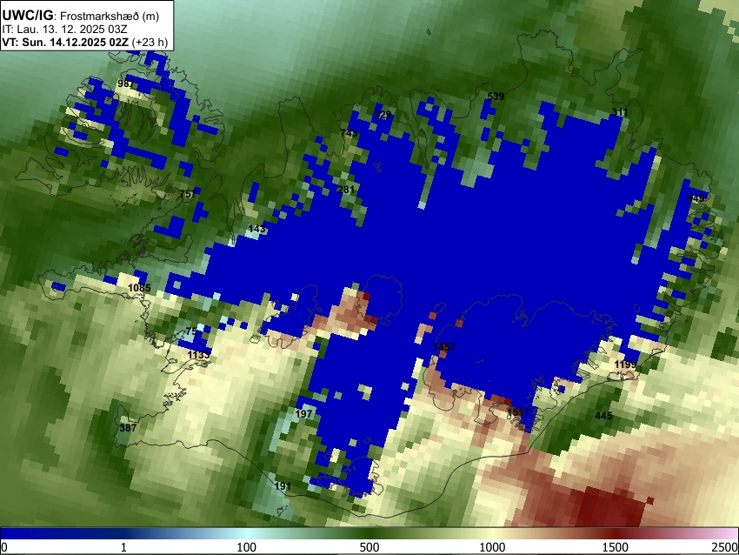Viewport: 739px width, 555px height.
Task: Click the dark red 1500 section of colorbar
Action: click(616, 533)
